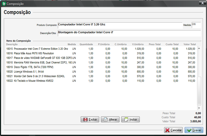Cancel the dialog with Cancelar button
This screenshot has height=136, width=207.
(173, 130)
